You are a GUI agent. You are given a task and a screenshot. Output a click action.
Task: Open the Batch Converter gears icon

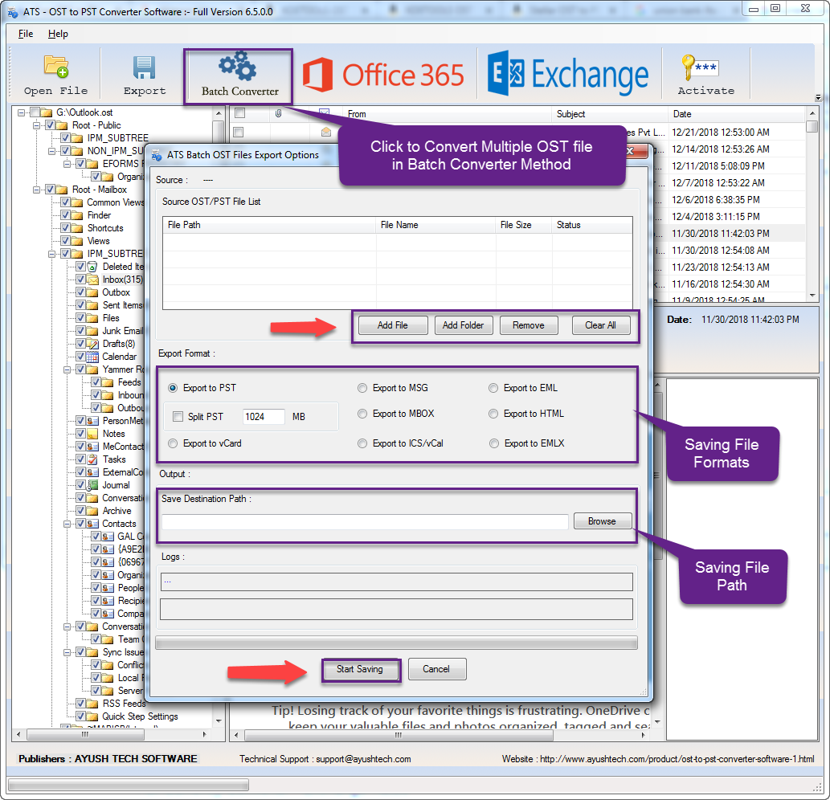[239, 66]
